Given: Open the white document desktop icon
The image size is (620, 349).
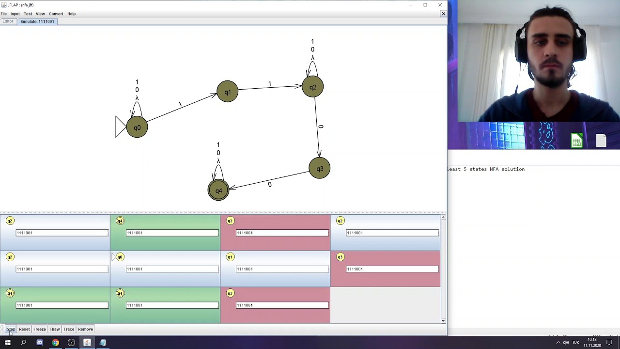Looking at the screenshot, I should click(x=601, y=141).
